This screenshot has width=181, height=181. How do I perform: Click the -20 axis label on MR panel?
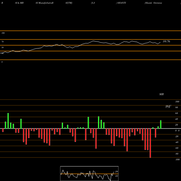(x=177, y=136)
